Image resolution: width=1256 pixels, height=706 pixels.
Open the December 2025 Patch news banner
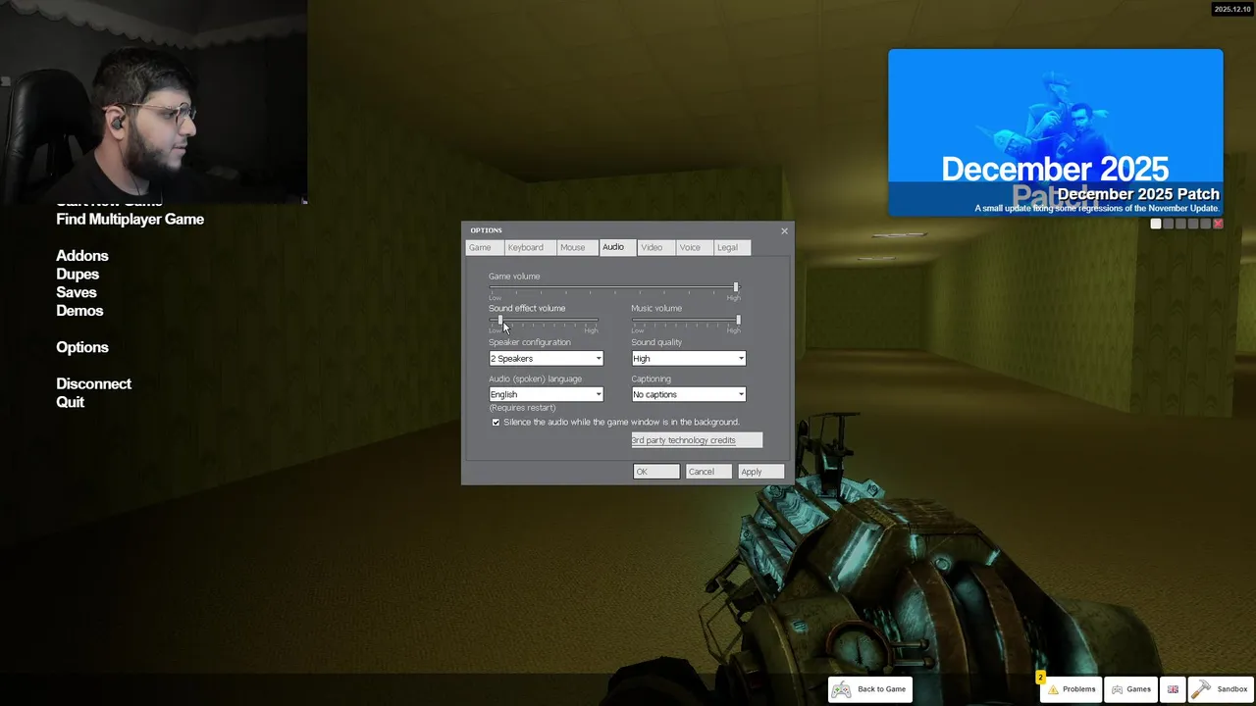tap(1056, 132)
